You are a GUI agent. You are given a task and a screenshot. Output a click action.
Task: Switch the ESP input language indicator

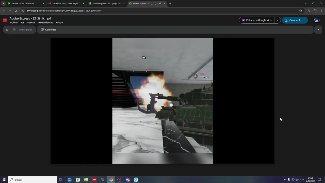[x=302, y=180]
